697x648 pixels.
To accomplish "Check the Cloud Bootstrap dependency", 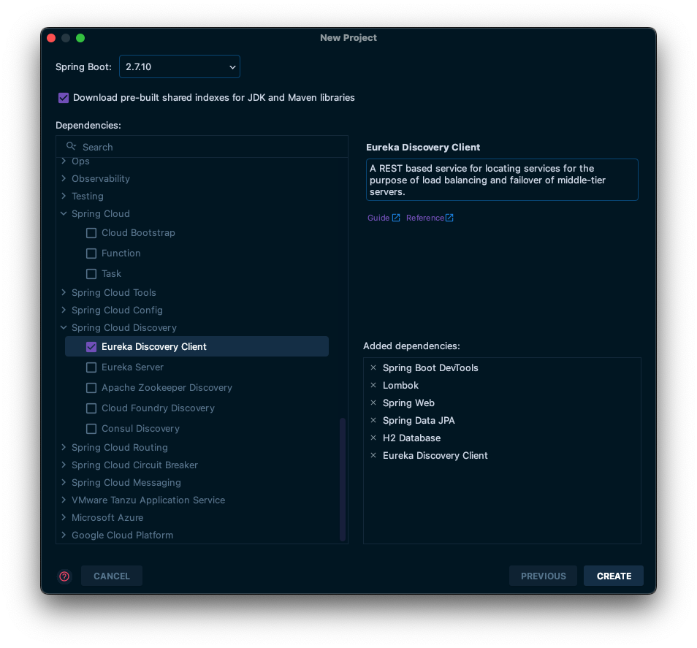I will pyautogui.click(x=91, y=233).
